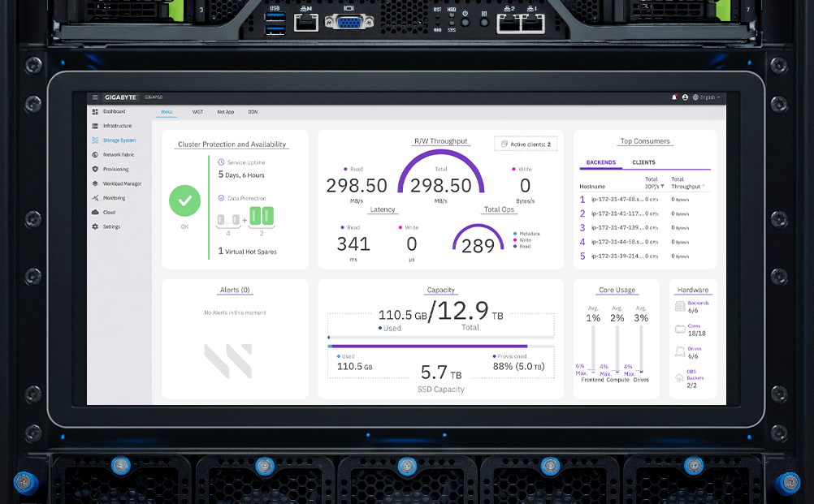Click the Backends link in the Hardware panel
This screenshot has height=504, width=814.
(x=698, y=303)
